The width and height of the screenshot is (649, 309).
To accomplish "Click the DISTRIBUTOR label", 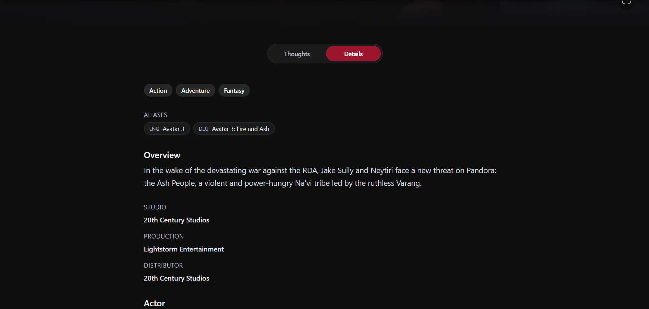I will coord(163,265).
